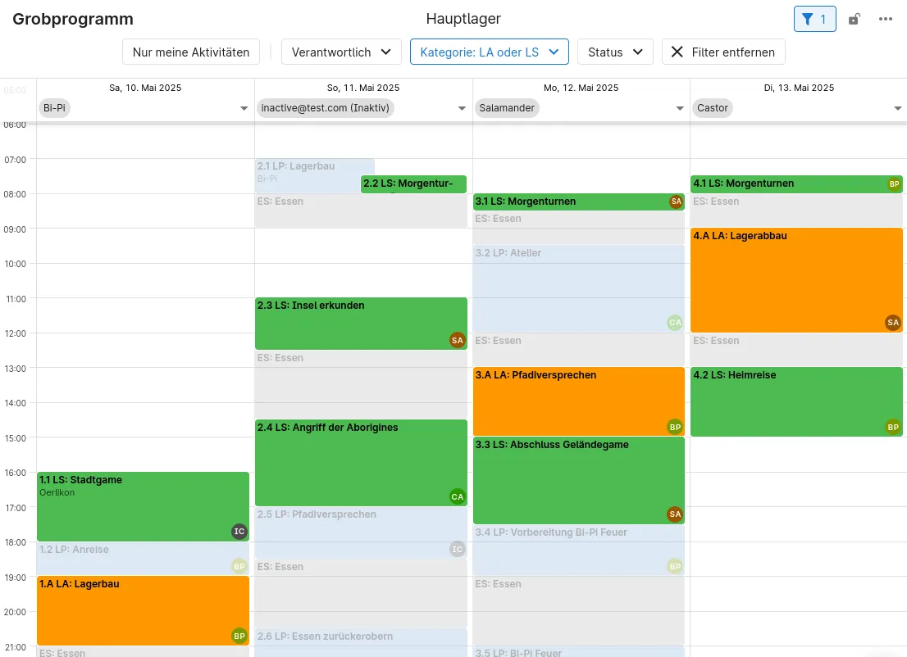Select the inactive@test.com (Inaktiv) chip
The image size is (907, 657).
click(x=325, y=108)
